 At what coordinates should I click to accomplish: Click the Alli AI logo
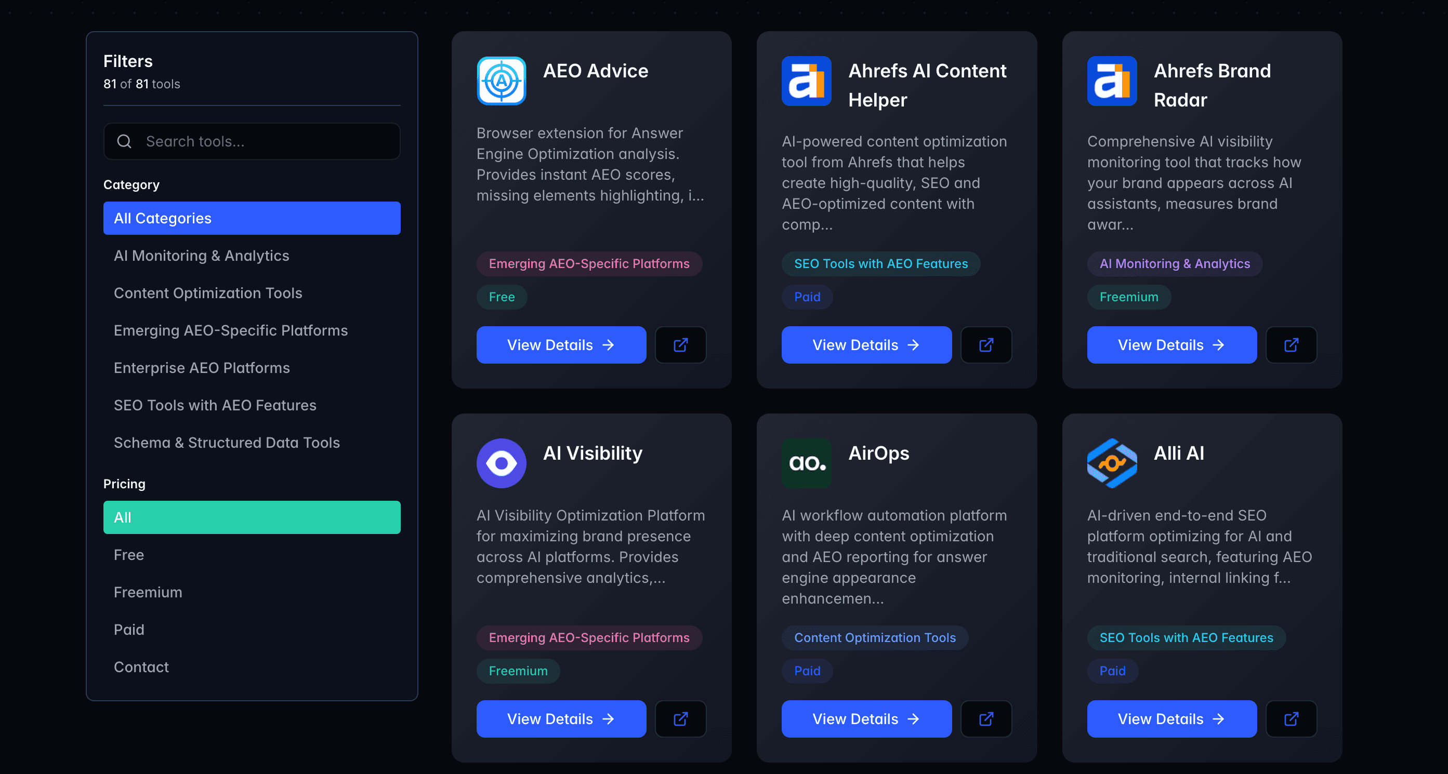click(1112, 463)
